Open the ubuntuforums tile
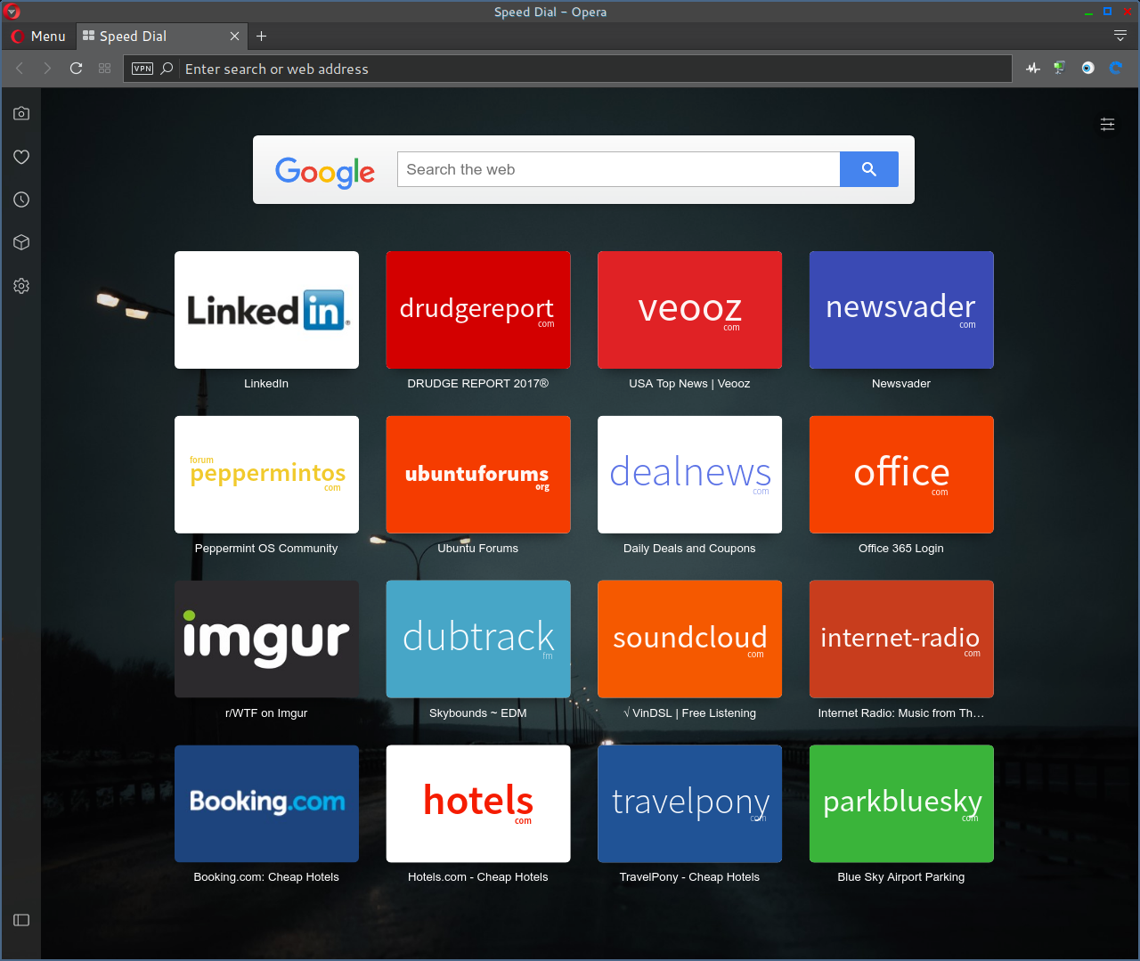Viewport: 1140px width, 961px height. pos(478,475)
